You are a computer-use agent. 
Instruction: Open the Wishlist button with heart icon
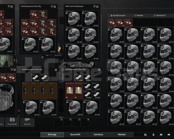(x=139, y=16)
